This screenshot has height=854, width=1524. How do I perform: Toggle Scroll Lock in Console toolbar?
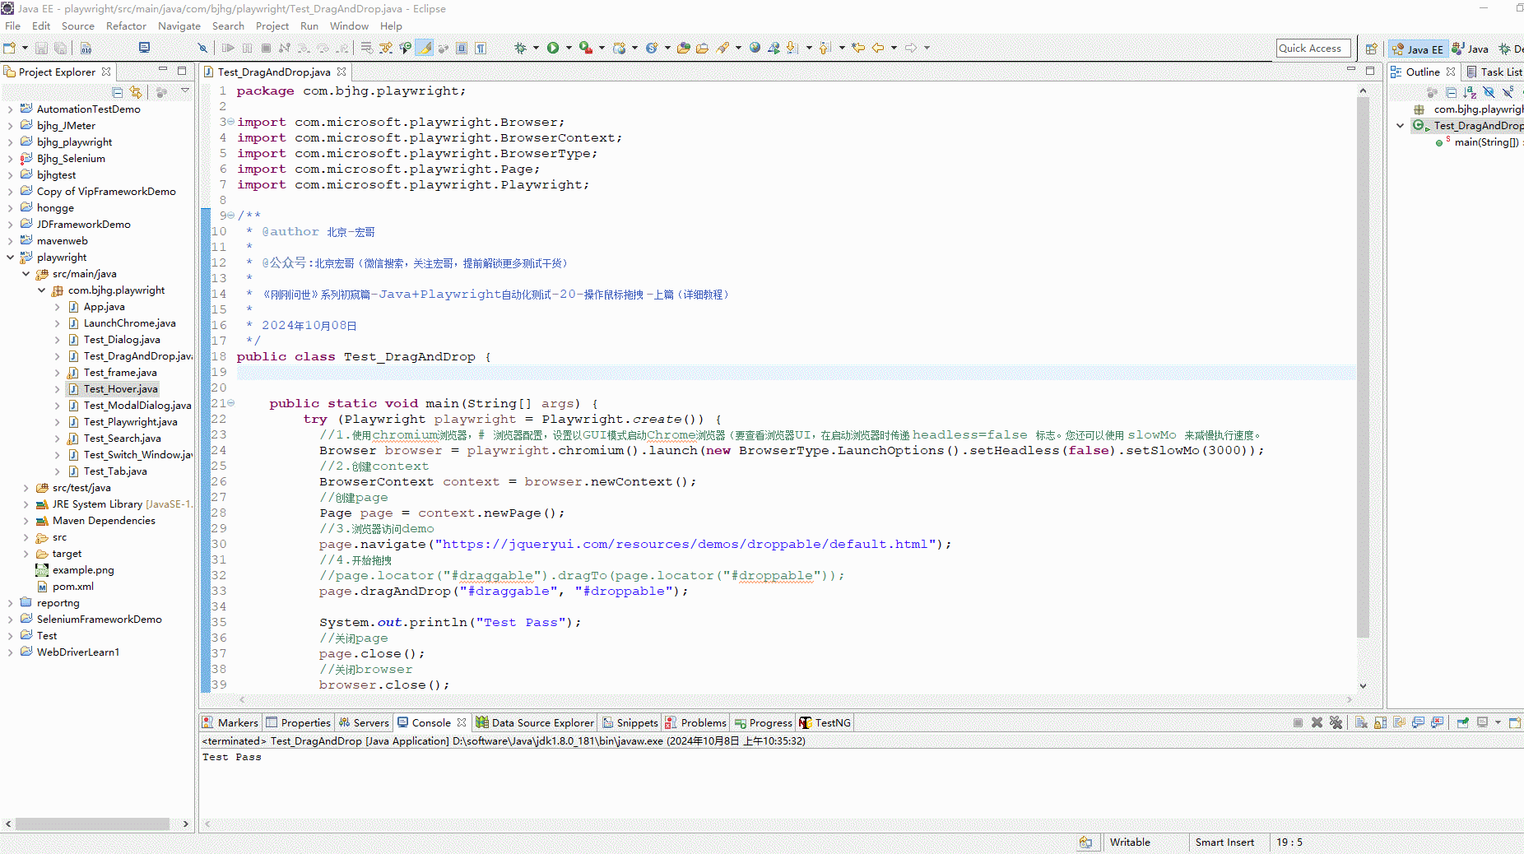click(x=1380, y=722)
